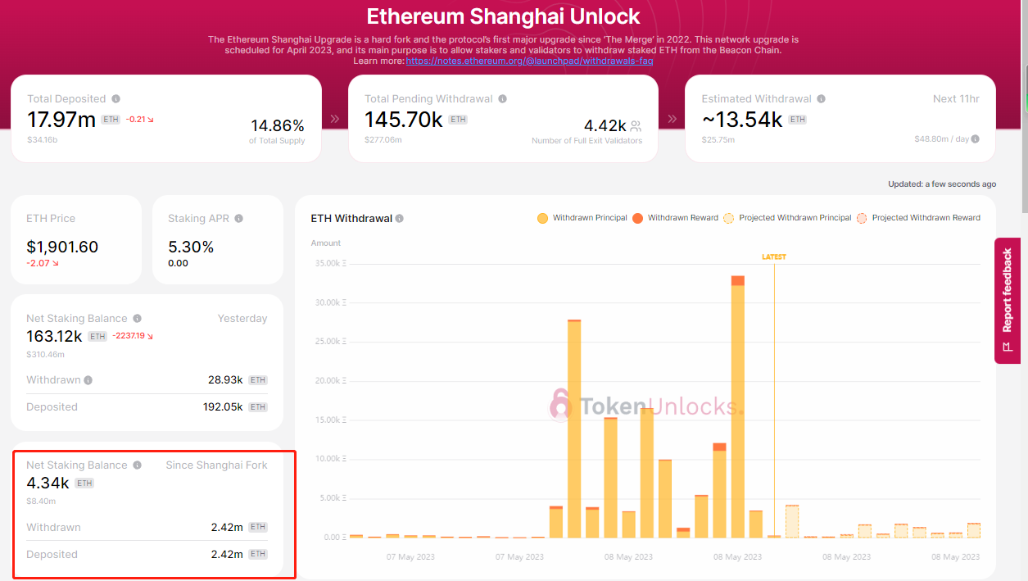Click the info icon beside Net Staking Balance

point(137,318)
